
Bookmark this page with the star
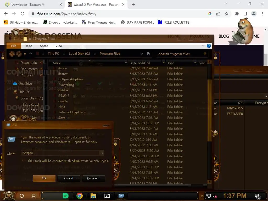coord(227,14)
